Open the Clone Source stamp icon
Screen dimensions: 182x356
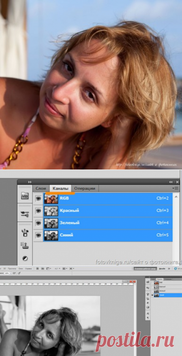[25, 245]
